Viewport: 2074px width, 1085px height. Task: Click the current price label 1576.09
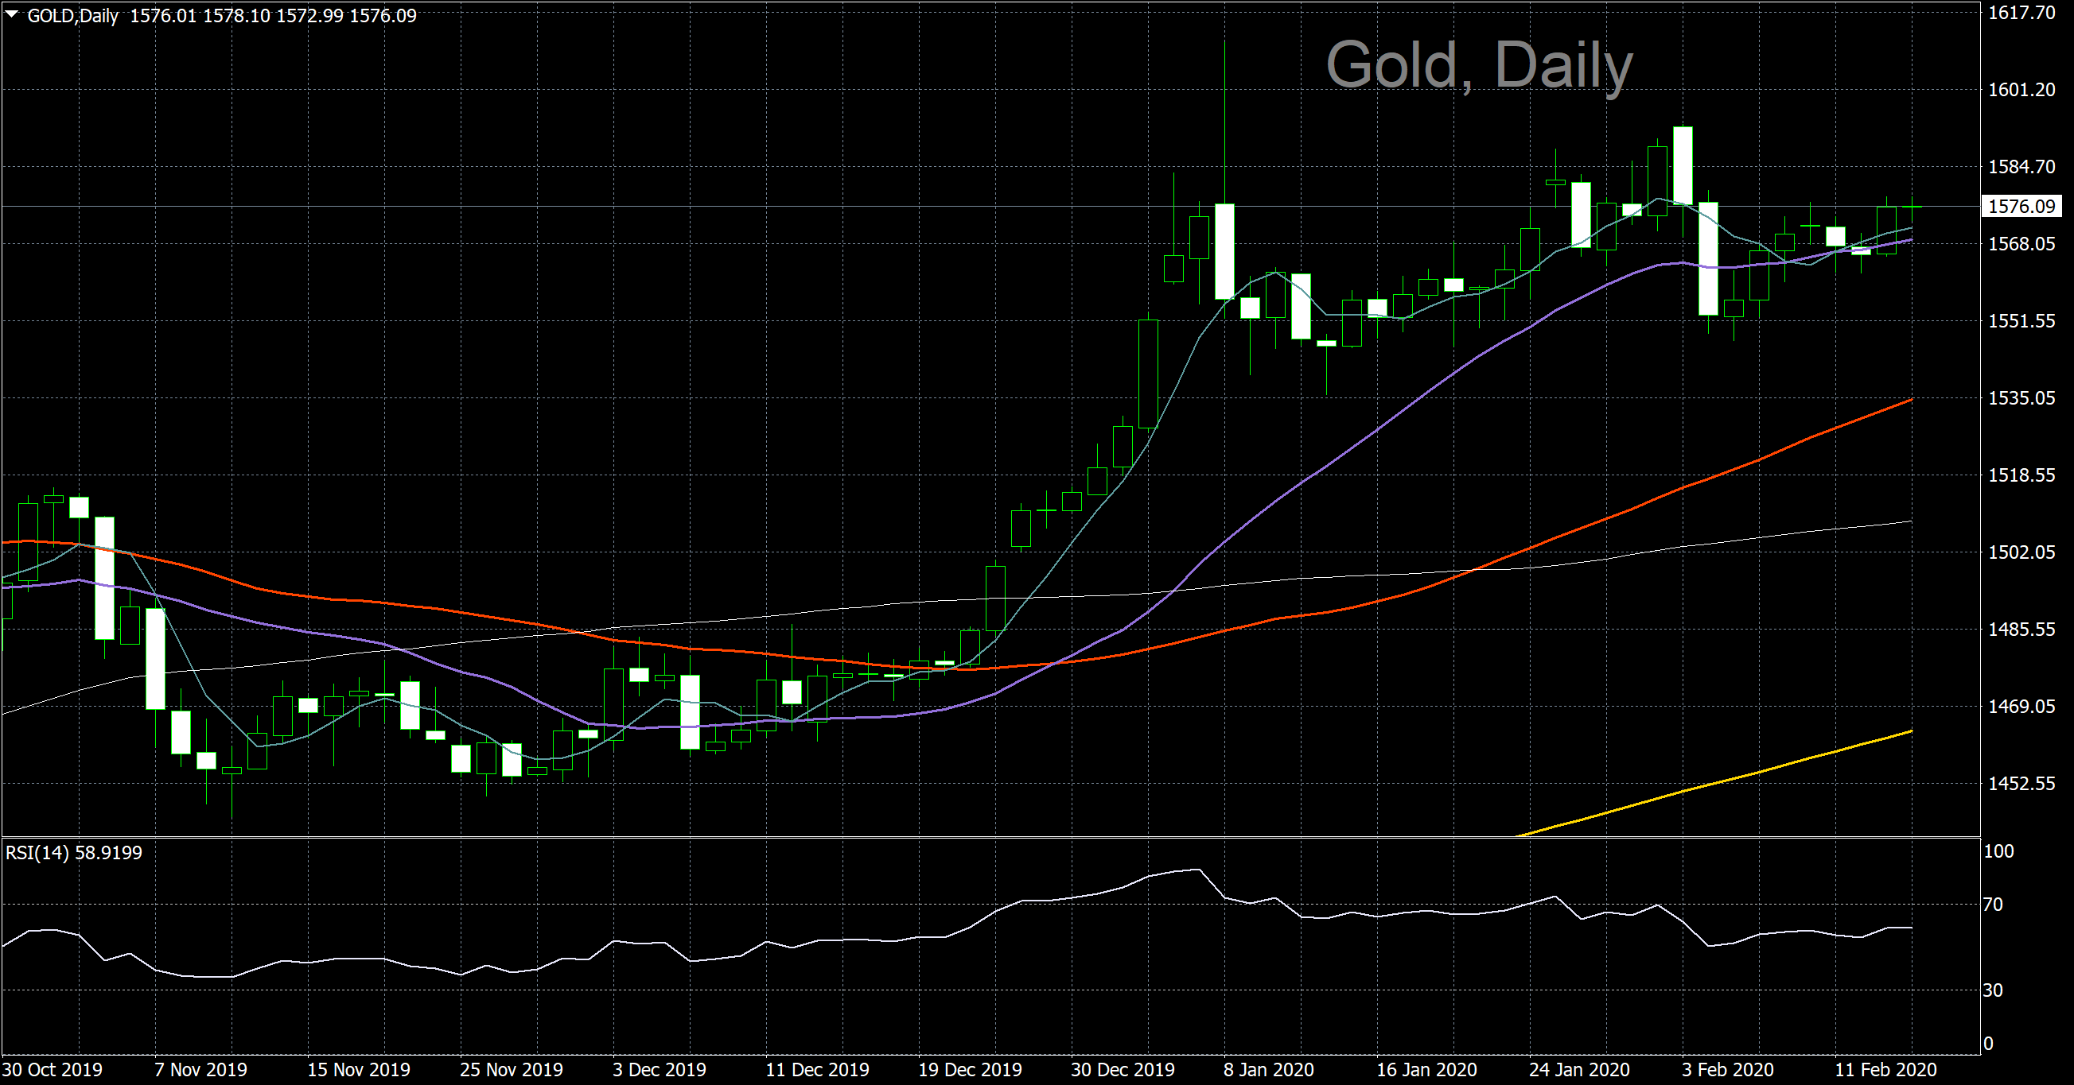point(2021,206)
